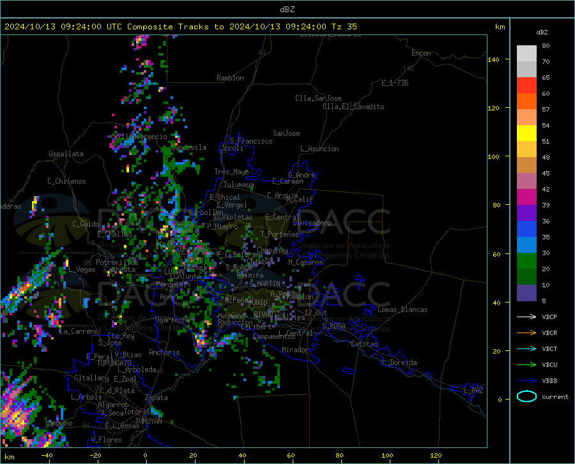Click the Clla.SanJose label
This screenshot has width=575, height=464.
tap(318, 98)
